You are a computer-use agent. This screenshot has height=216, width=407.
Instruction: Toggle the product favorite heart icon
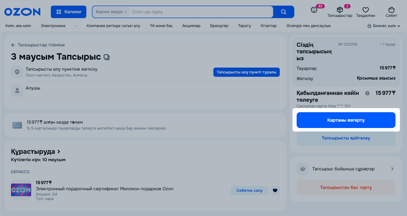pyautogui.click(x=275, y=190)
